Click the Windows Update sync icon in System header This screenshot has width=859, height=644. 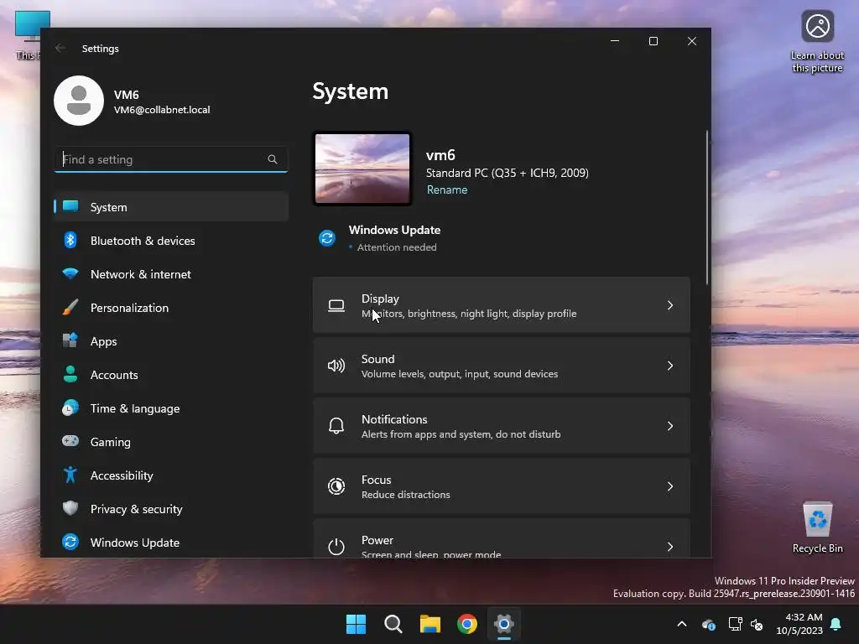click(x=327, y=238)
